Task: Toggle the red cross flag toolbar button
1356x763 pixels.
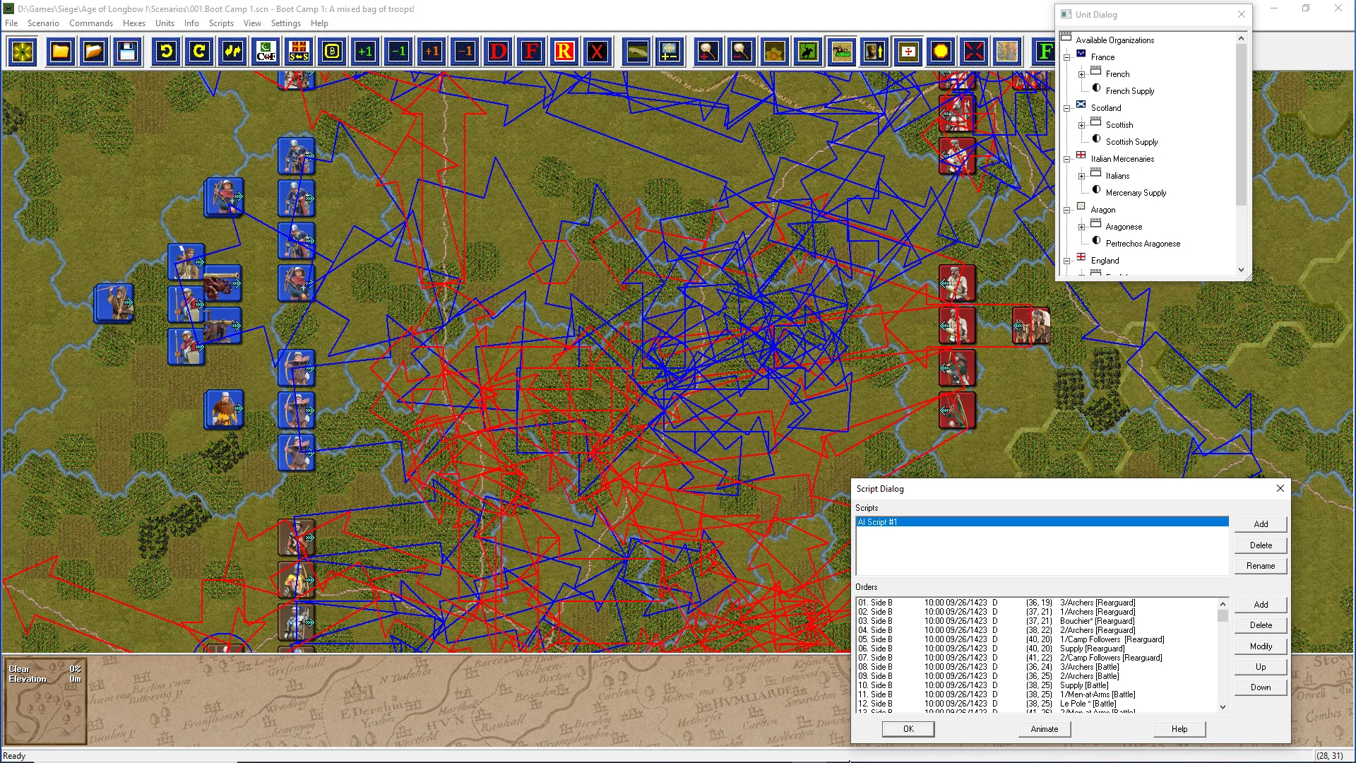Action: (908, 52)
